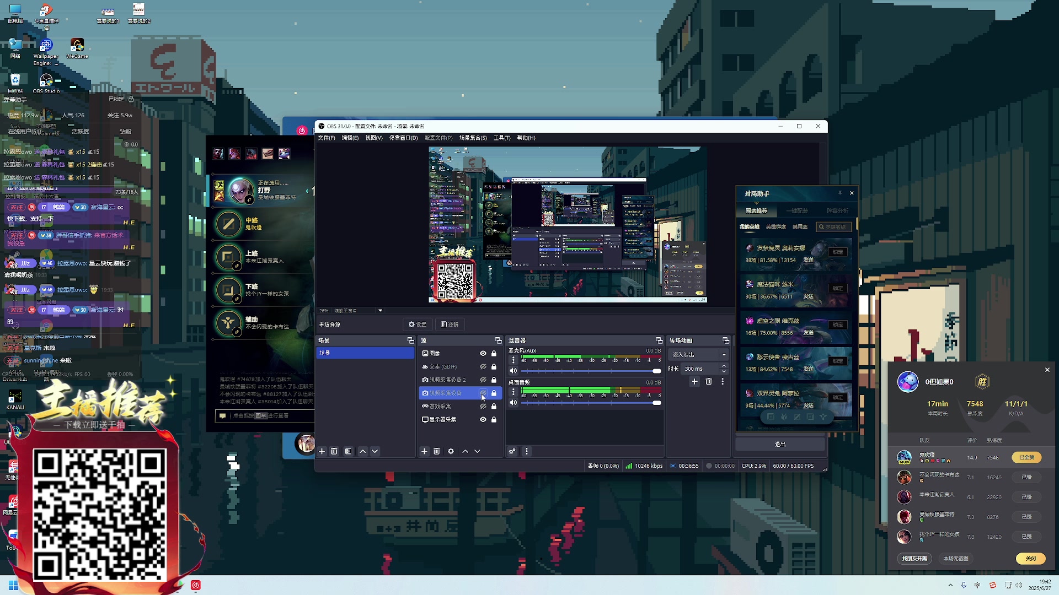Delete the selected scene with trash icon
Screen dimensions: 1059x595
click(334, 451)
